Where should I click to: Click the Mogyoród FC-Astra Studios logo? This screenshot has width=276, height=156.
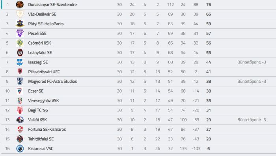coord(20,81)
